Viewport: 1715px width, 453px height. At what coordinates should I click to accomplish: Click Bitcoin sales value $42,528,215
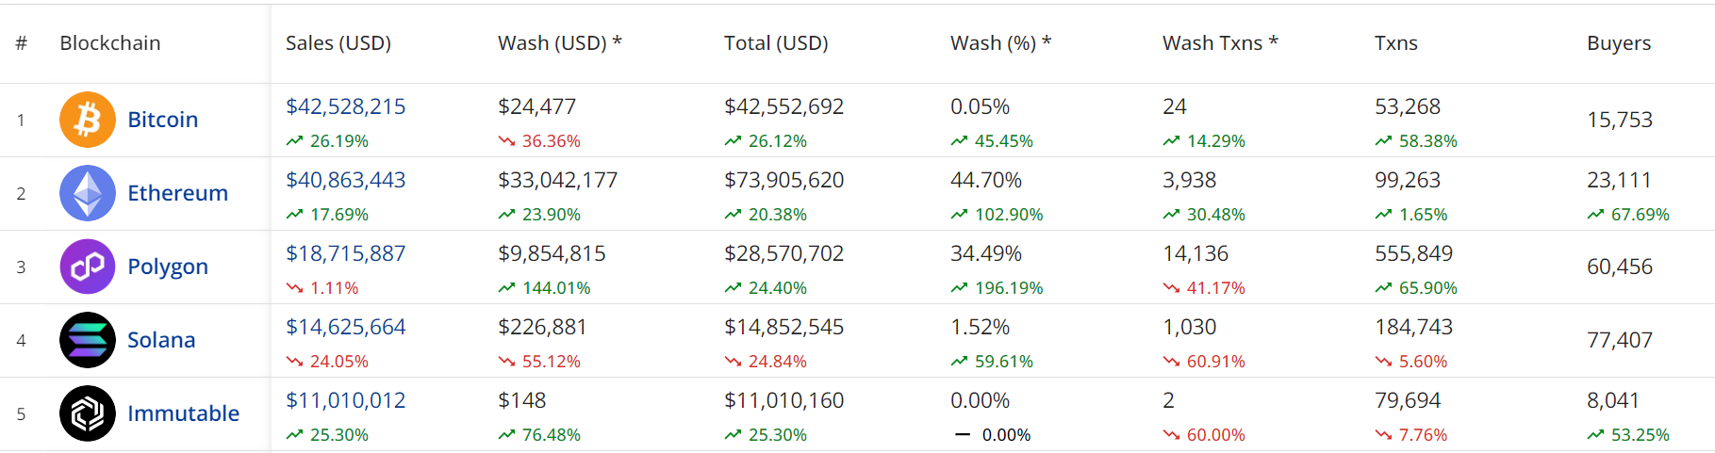point(345,106)
